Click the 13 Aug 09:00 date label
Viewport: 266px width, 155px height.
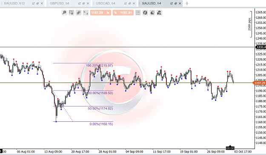pyautogui.click(x=53, y=152)
